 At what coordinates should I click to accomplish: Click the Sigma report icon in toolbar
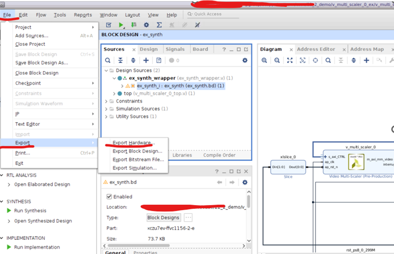(x=159, y=25)
